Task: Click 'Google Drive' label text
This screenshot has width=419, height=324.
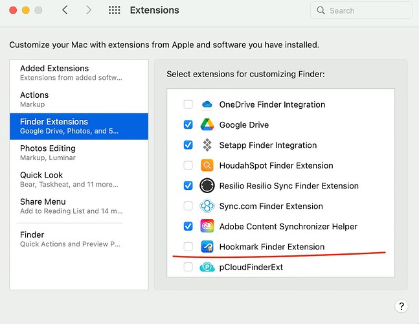Action: [x=244, y=125]
